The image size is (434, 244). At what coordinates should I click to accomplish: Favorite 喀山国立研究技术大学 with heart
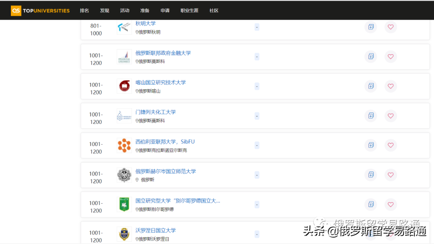391,86
